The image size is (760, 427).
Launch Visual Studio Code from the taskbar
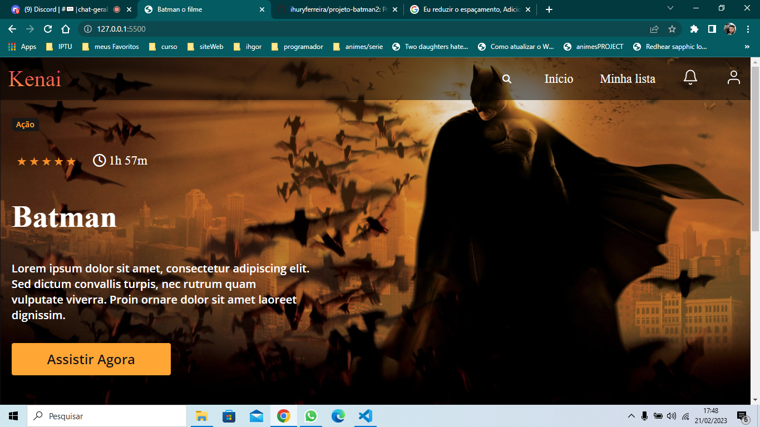(x=365, y=415)
